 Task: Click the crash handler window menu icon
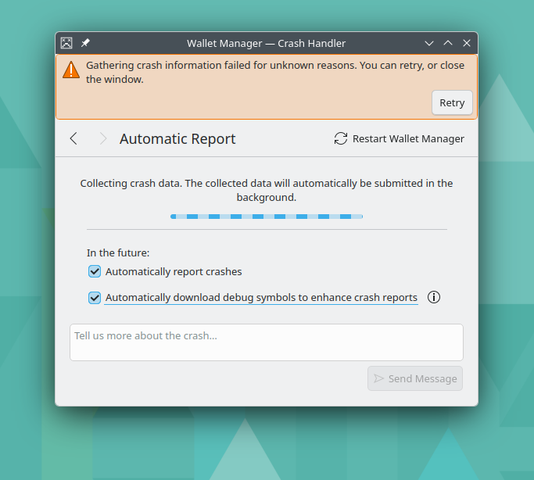pos(66,43)
